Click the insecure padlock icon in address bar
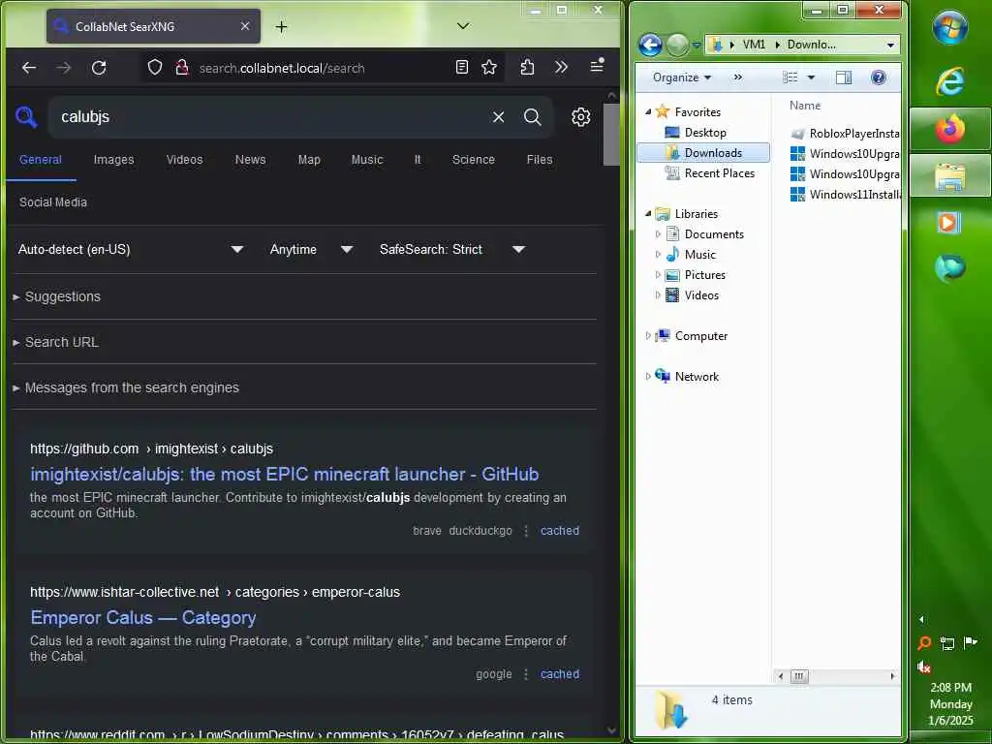This screenshot has width=992, height=744. 181,68
